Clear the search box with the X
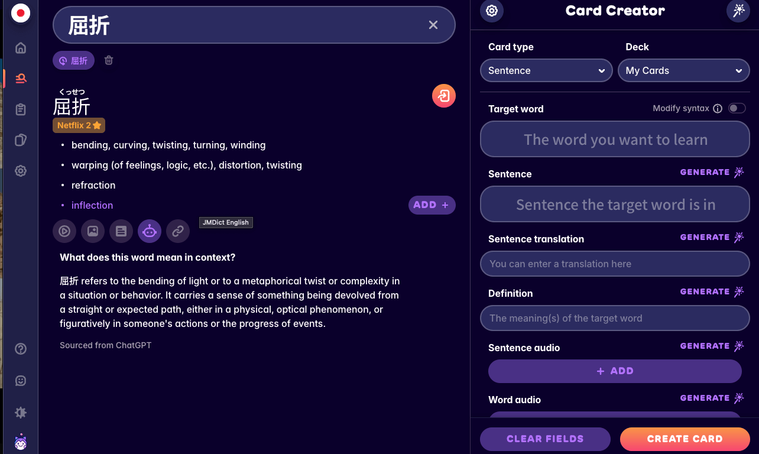 (x=433, y=25)
